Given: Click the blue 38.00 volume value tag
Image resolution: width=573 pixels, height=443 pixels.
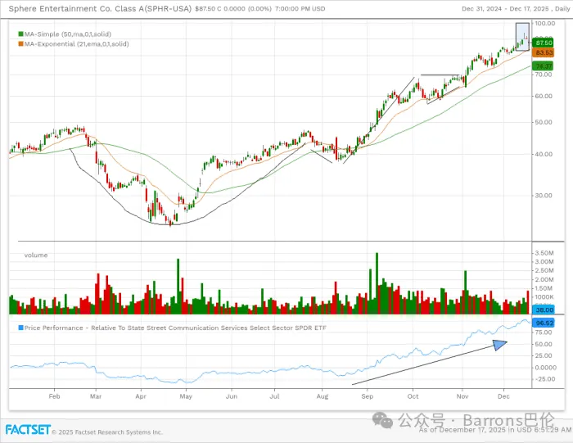Looking at the screenshot, I should pos(544,310).
